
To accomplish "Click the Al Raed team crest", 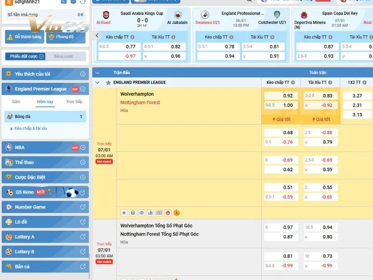I will (x=106, y=15).
